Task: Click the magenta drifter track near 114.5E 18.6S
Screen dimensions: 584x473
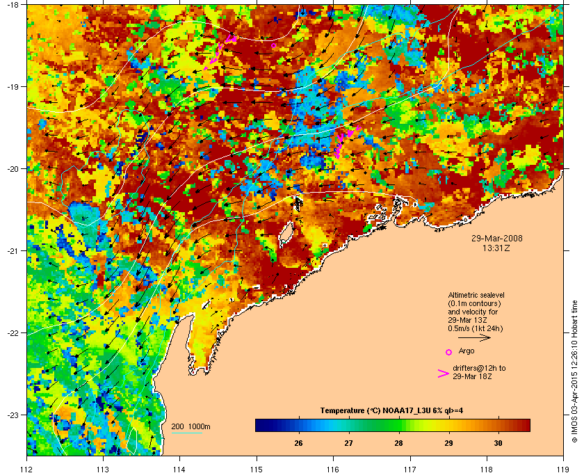Action: [x=220, y=52]
